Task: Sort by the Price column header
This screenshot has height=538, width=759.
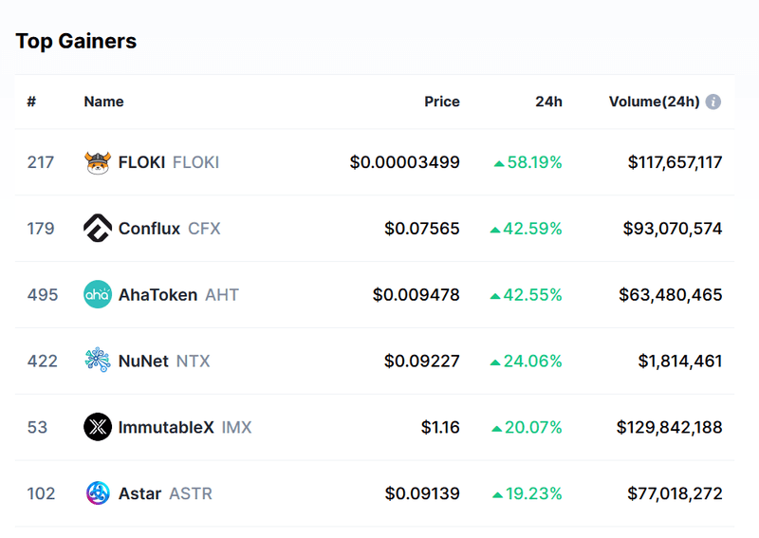Action: pos(442,102)
